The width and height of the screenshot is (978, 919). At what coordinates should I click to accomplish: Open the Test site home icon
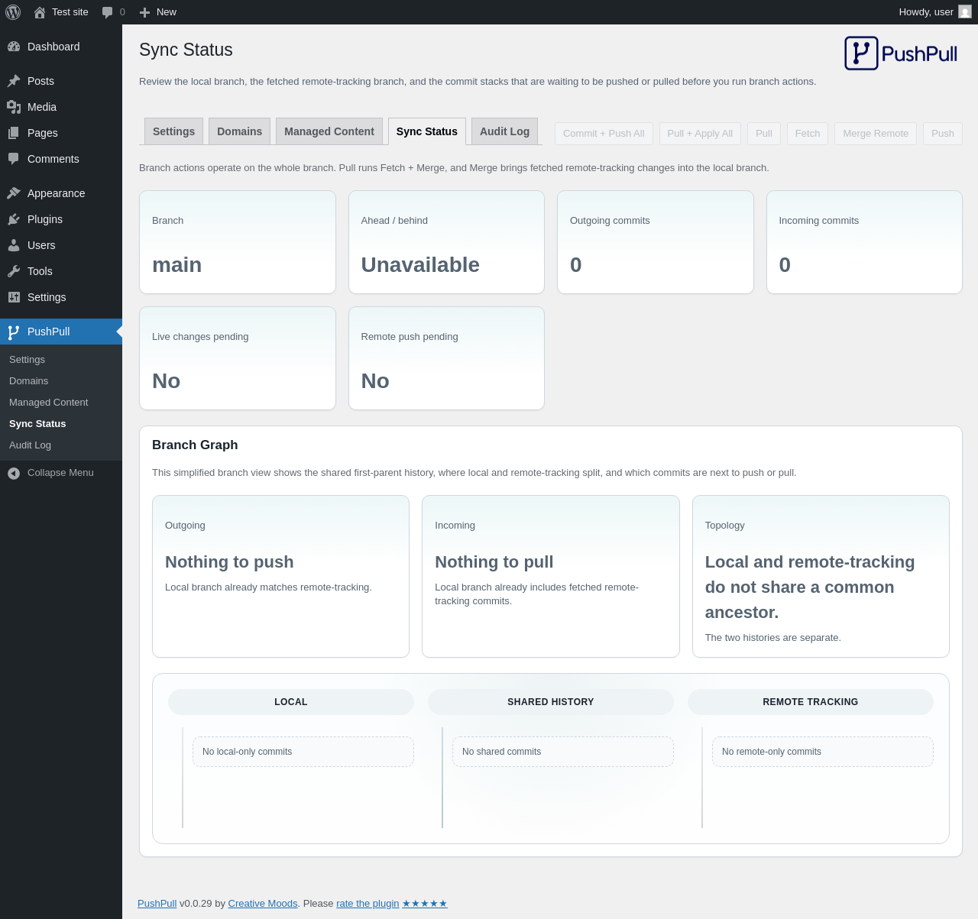tap(40, 12)
